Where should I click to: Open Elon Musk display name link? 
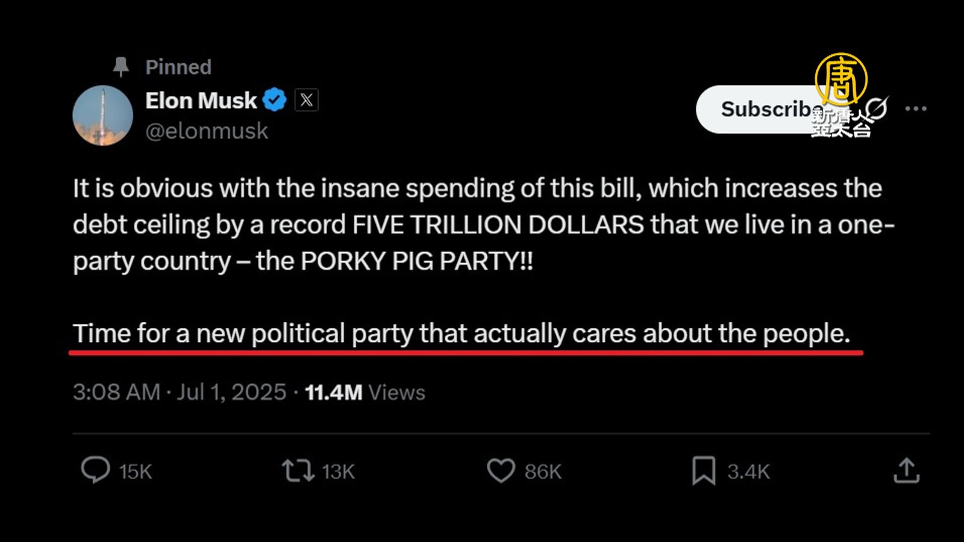(201, 101)
